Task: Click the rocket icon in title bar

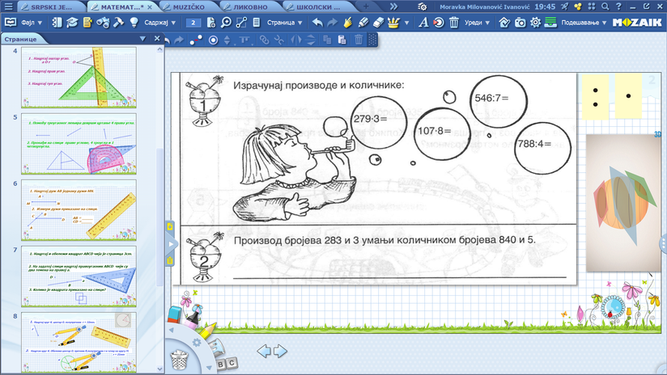Action: [564, 6]
